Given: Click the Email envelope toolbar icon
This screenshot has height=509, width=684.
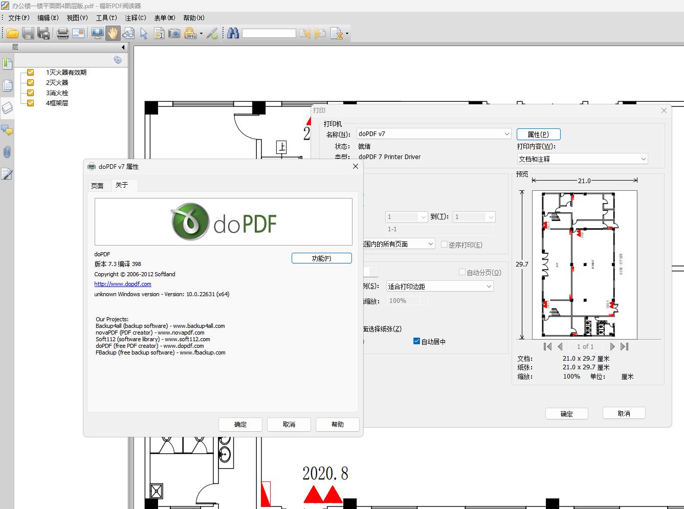Looking at the screenshot, I should pyautogui.click(x=78, y=34).
